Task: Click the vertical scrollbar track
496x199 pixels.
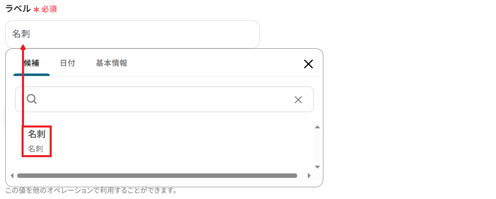Action: tap(317, 146)
